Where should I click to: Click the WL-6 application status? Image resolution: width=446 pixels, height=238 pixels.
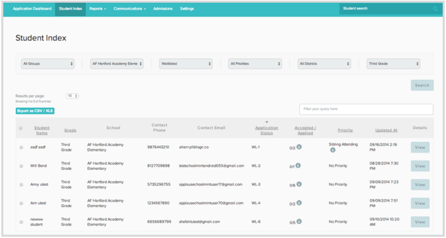tap(256, 221)
